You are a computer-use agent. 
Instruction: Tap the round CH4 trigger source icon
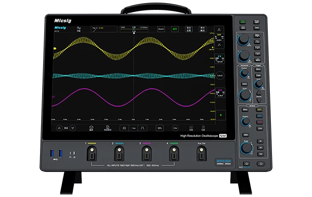175,128
